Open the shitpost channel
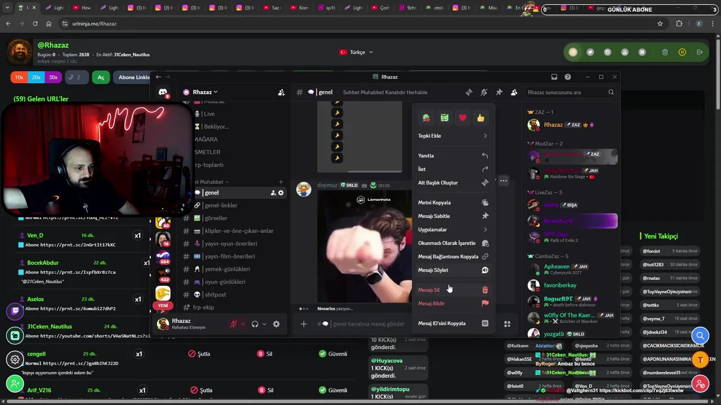721x405 pixels. point(234,295)
